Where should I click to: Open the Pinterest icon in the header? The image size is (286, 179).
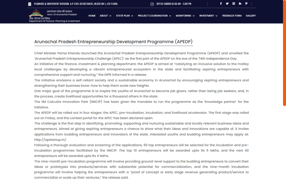point(246,3)
